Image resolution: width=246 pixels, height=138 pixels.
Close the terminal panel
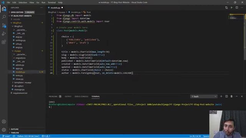pyautogui.click(x=242, y=96)
